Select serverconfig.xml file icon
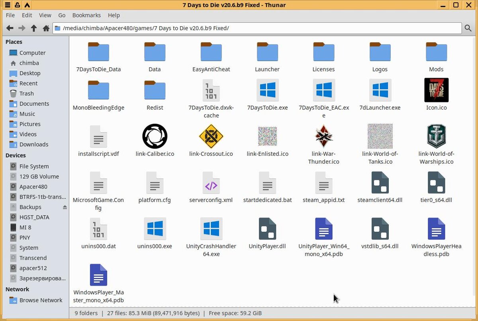Image resolution: width=478 pixels, height=321 pixels. pos(211,182)
